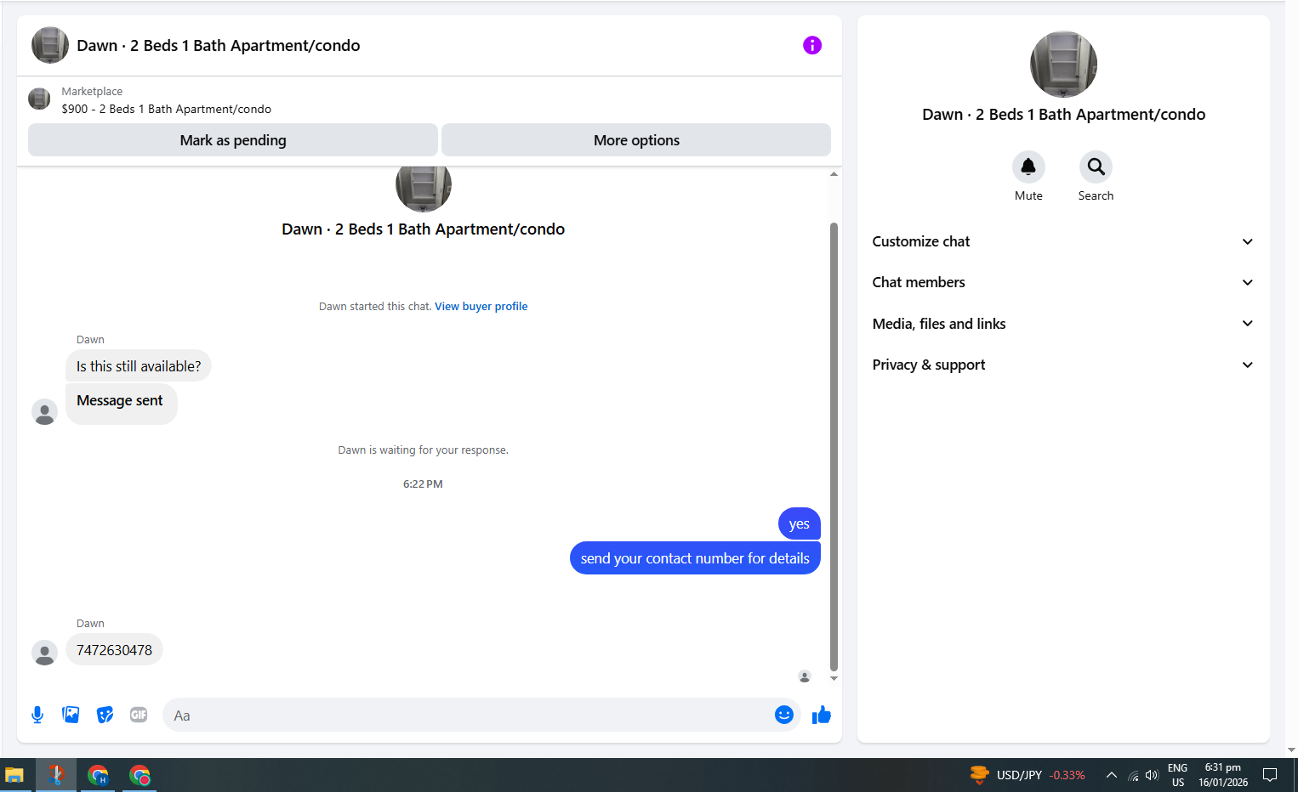Click the $900 - 2 Beds 1 Bath listing text
Image resolution: width=1298 pixels, height=792 pixels.
[167, 109]
